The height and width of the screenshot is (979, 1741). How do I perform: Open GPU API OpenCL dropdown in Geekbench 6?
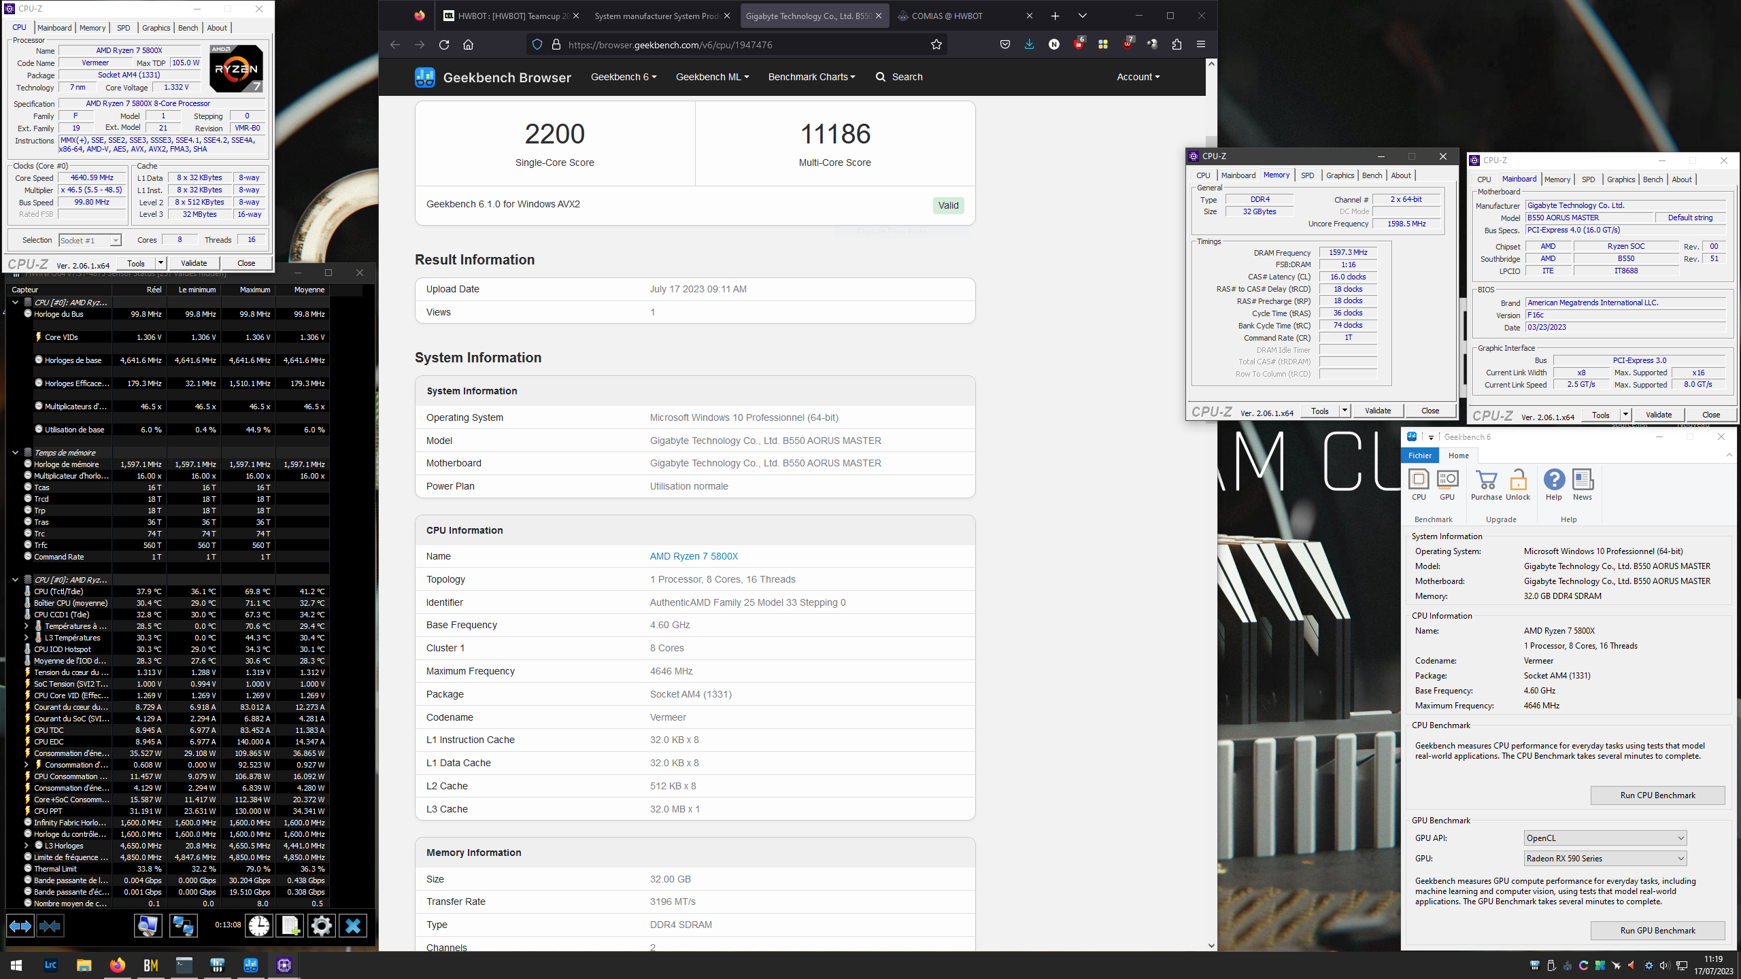click(x=1605, y=838)
